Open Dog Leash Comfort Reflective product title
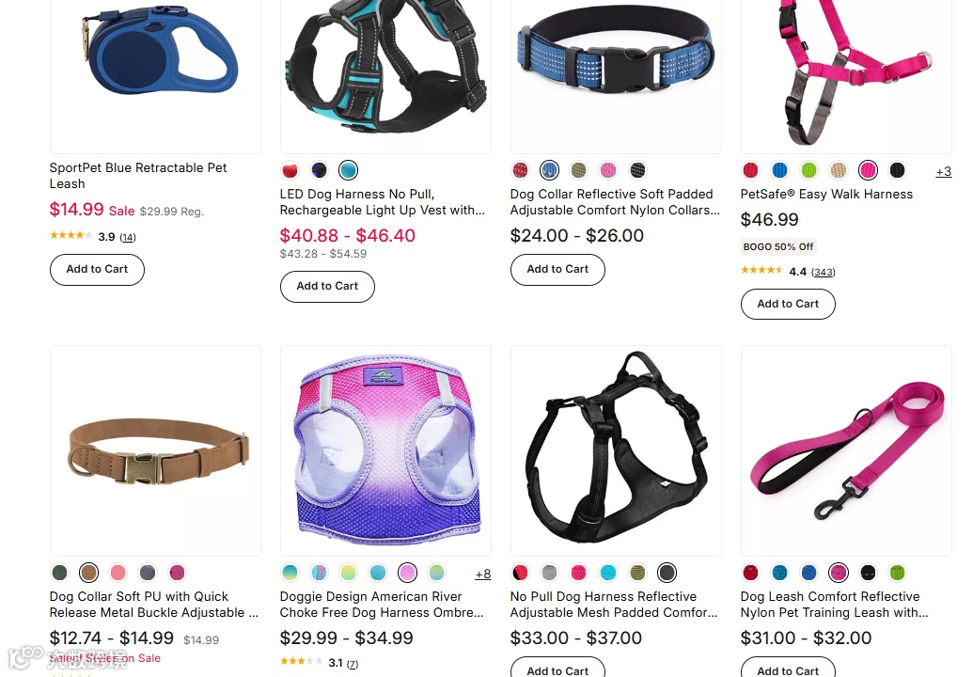Screen dimensions: 973x677 (x=834, y=605)
